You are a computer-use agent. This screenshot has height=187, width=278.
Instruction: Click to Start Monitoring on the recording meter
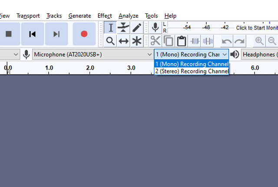click(x=256, y=27)
